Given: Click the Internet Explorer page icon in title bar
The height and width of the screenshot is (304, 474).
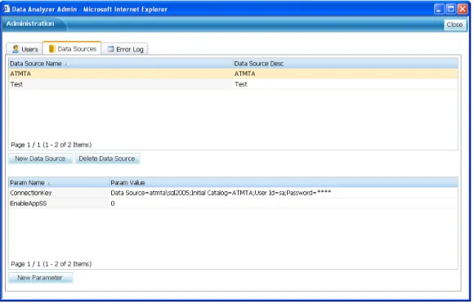Looking at the screenshot, I should [x=6, y=9].
